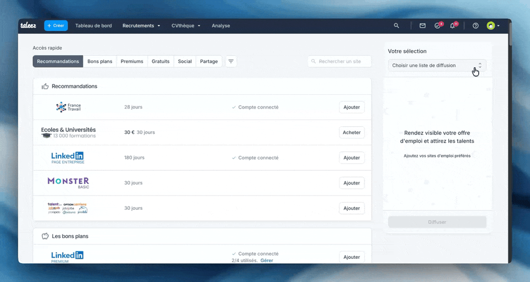Add the Talent.com aggregators row
This screenshot has width=530, height=282.
pos(352,208)
